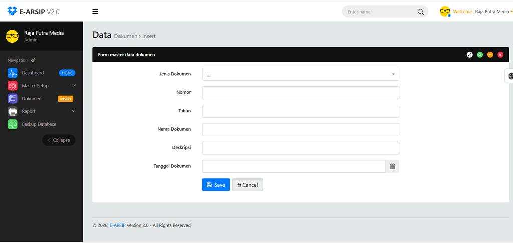The width and height of the screenshot is (513, 243).
Task: Click the search magnifier icon
Action: tap(421, 12)
